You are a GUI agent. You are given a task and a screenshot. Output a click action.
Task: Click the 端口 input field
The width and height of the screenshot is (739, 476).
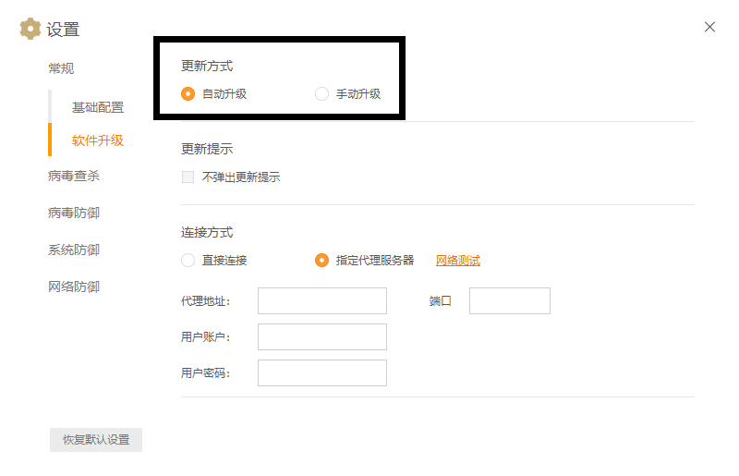coord(510,301)
